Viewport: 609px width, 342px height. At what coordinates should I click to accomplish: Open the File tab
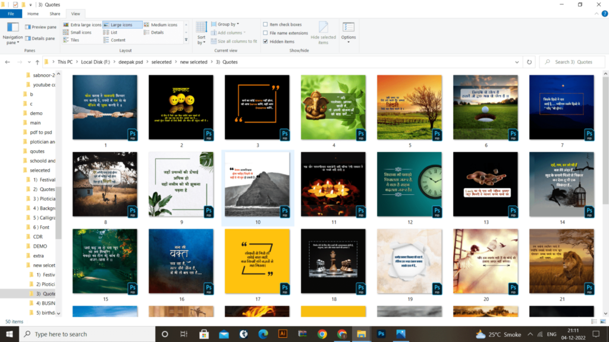pos(11,14)
